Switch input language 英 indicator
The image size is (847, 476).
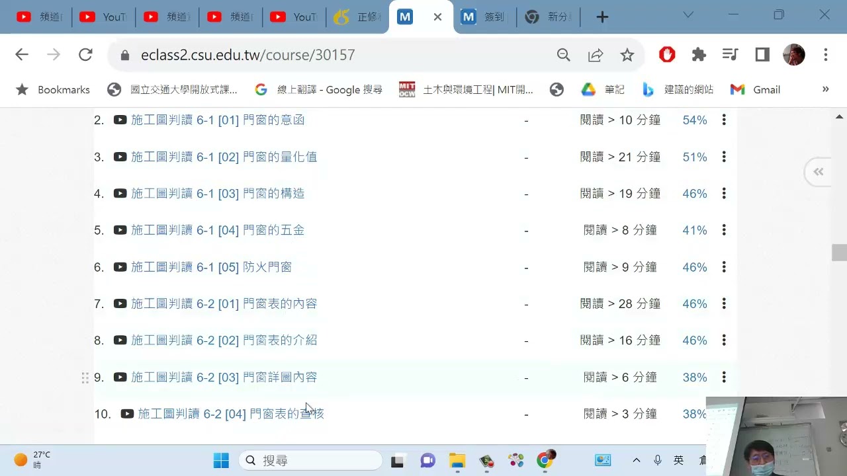pyautogui.click(x=678, y=460)
